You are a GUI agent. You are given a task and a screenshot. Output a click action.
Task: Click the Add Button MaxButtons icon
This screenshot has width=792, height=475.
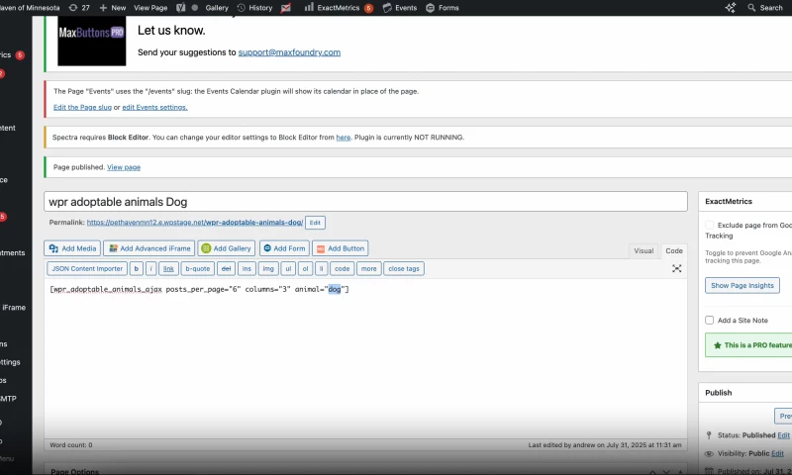[x=341, y=248]
